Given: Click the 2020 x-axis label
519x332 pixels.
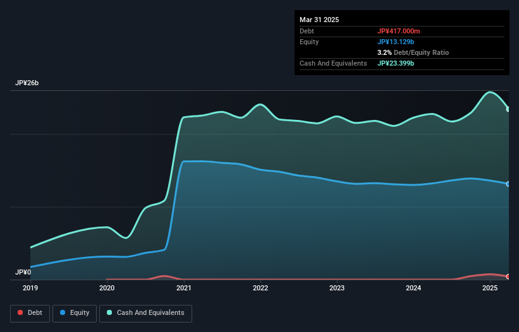Looking at the screenshot, I should (x=107, y=288).
